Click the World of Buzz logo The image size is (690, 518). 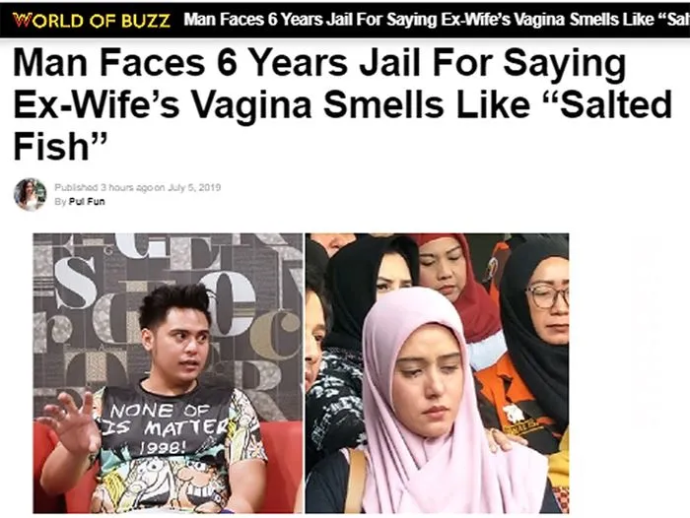point(91,21)
